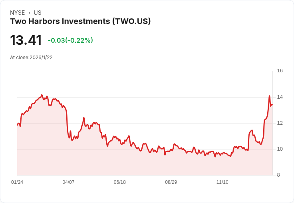Select the 11/10 date on the time axis
This screenshot has width=294, height=203.
[222, 182]
